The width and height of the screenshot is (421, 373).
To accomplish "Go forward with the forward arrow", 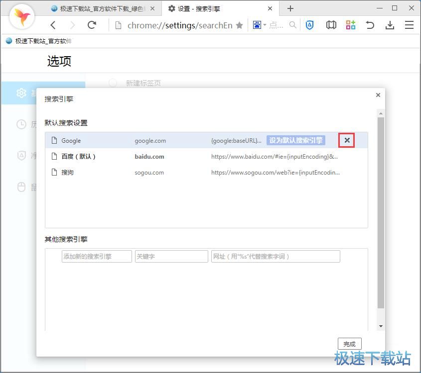I will [x=73, y=25].
